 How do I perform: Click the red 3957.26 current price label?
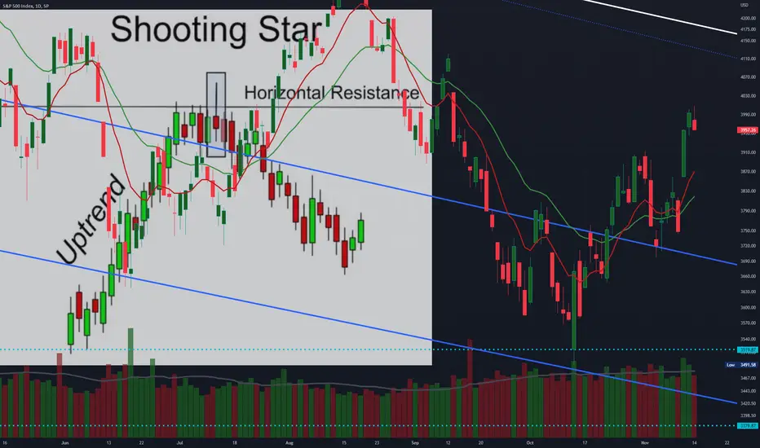pos(748,130)
